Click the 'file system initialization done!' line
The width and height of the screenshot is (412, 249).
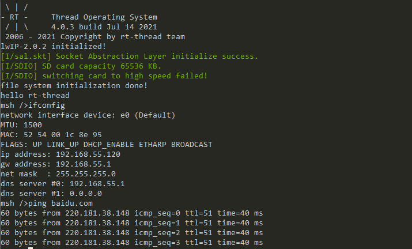point(74,86)
